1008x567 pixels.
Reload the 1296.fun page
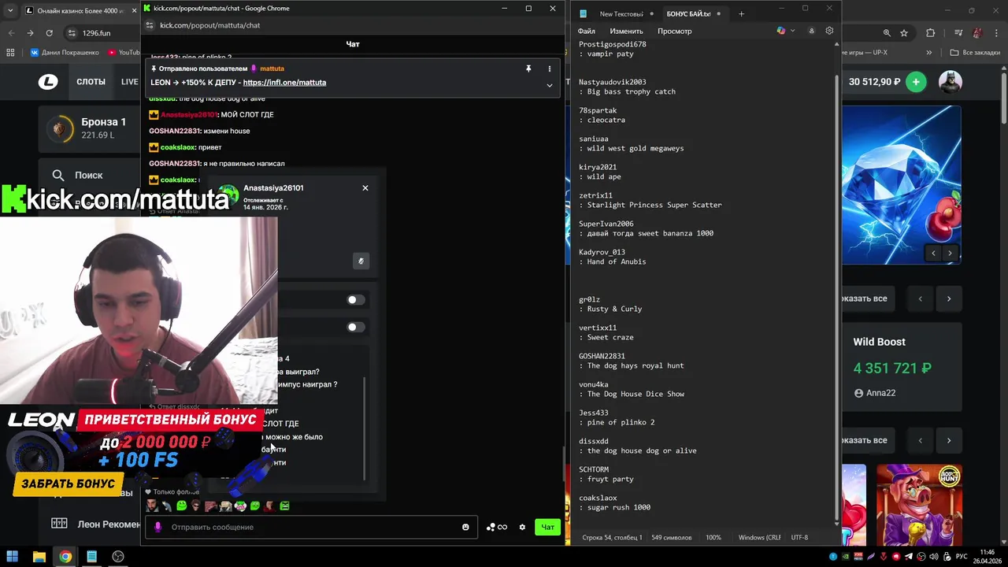50,33
